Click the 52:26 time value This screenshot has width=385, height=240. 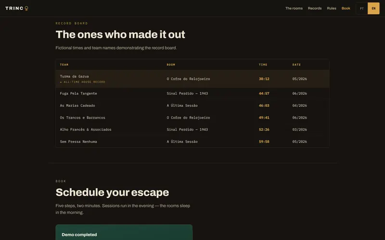264,130
